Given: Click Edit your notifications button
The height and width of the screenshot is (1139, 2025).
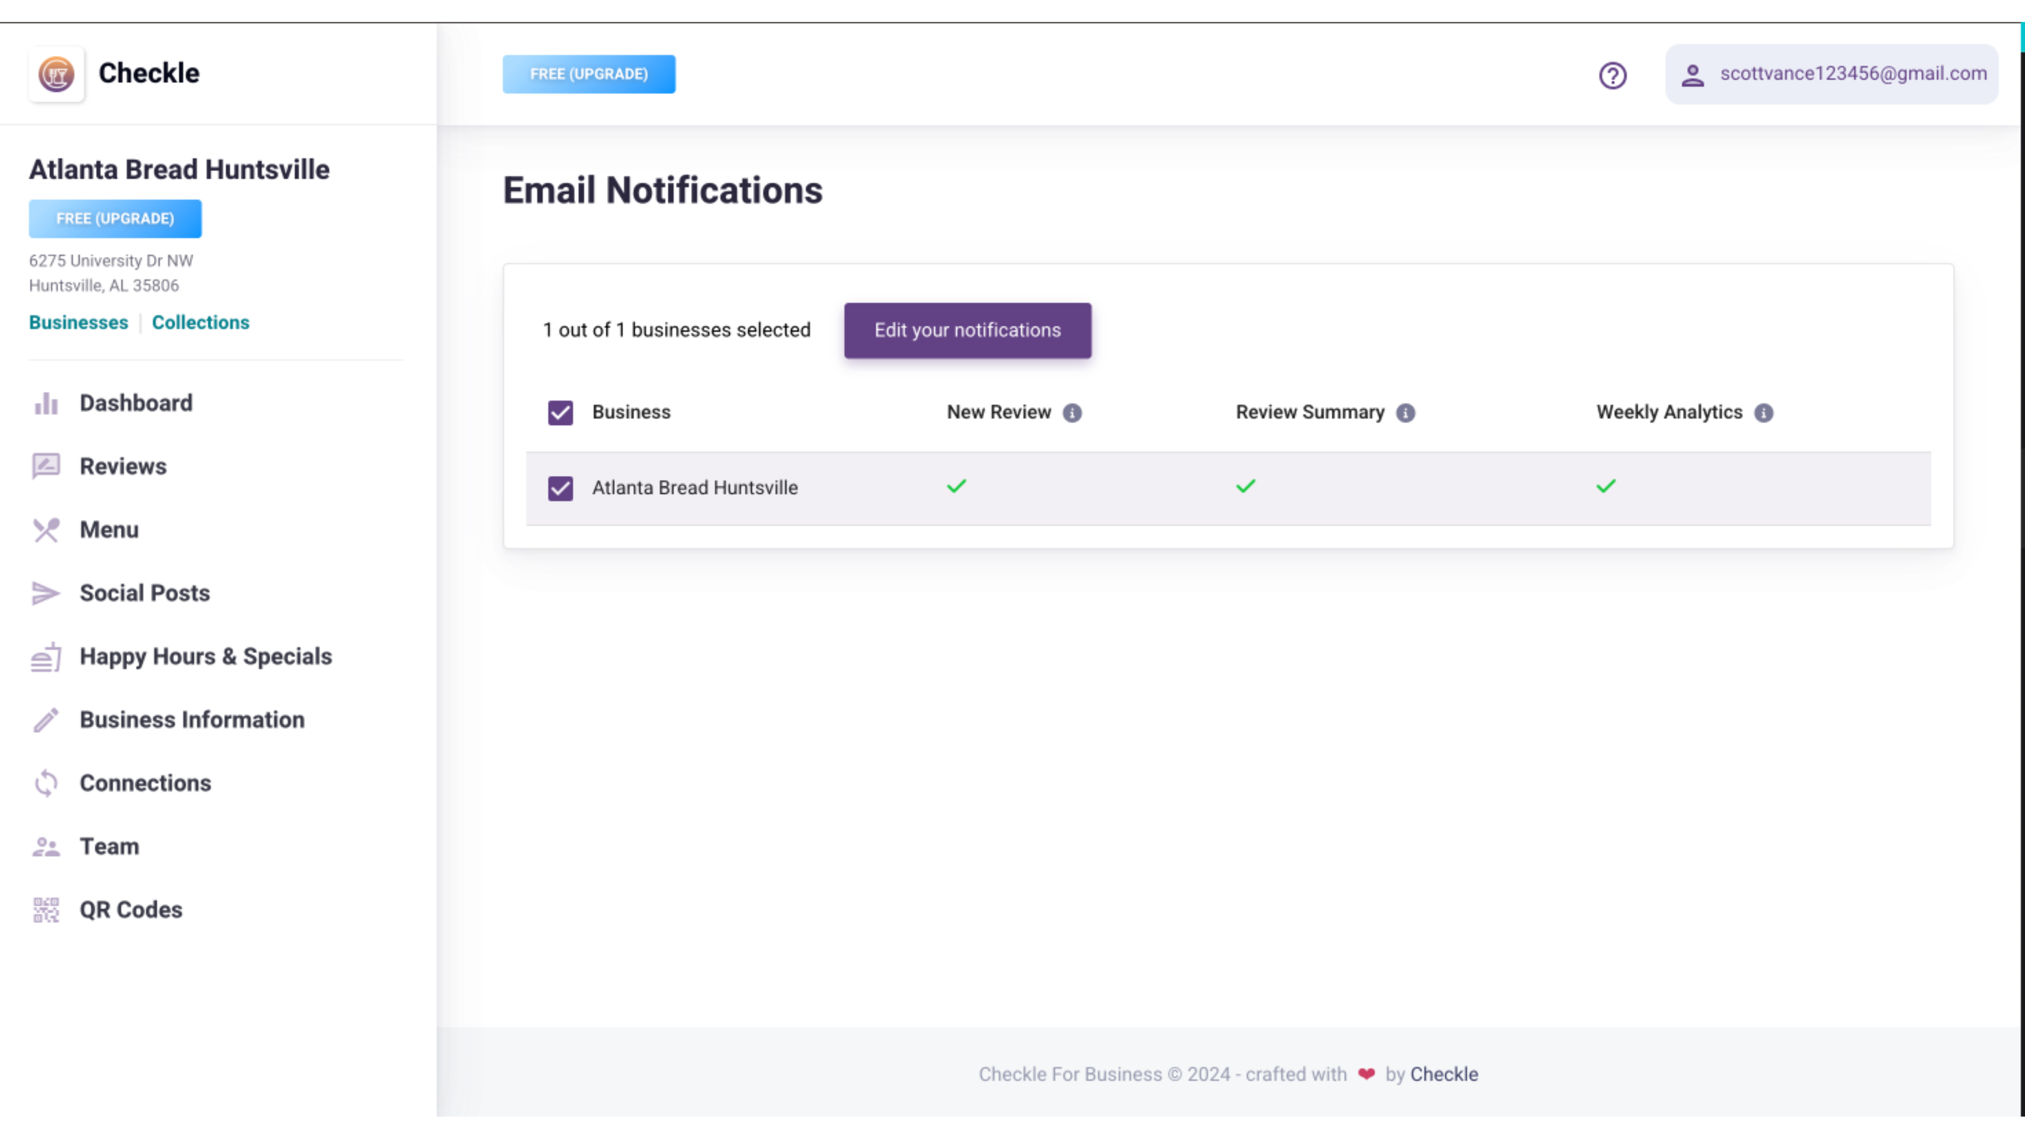Looking at the screenshot, I should pos(968,331).
